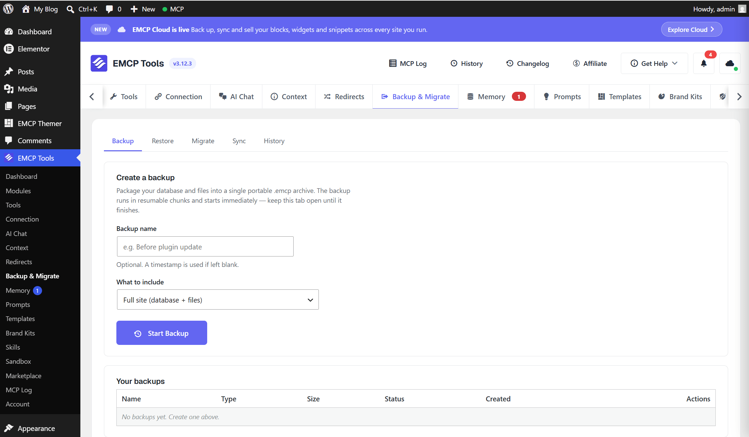Click the Created column header

[498, 399]
